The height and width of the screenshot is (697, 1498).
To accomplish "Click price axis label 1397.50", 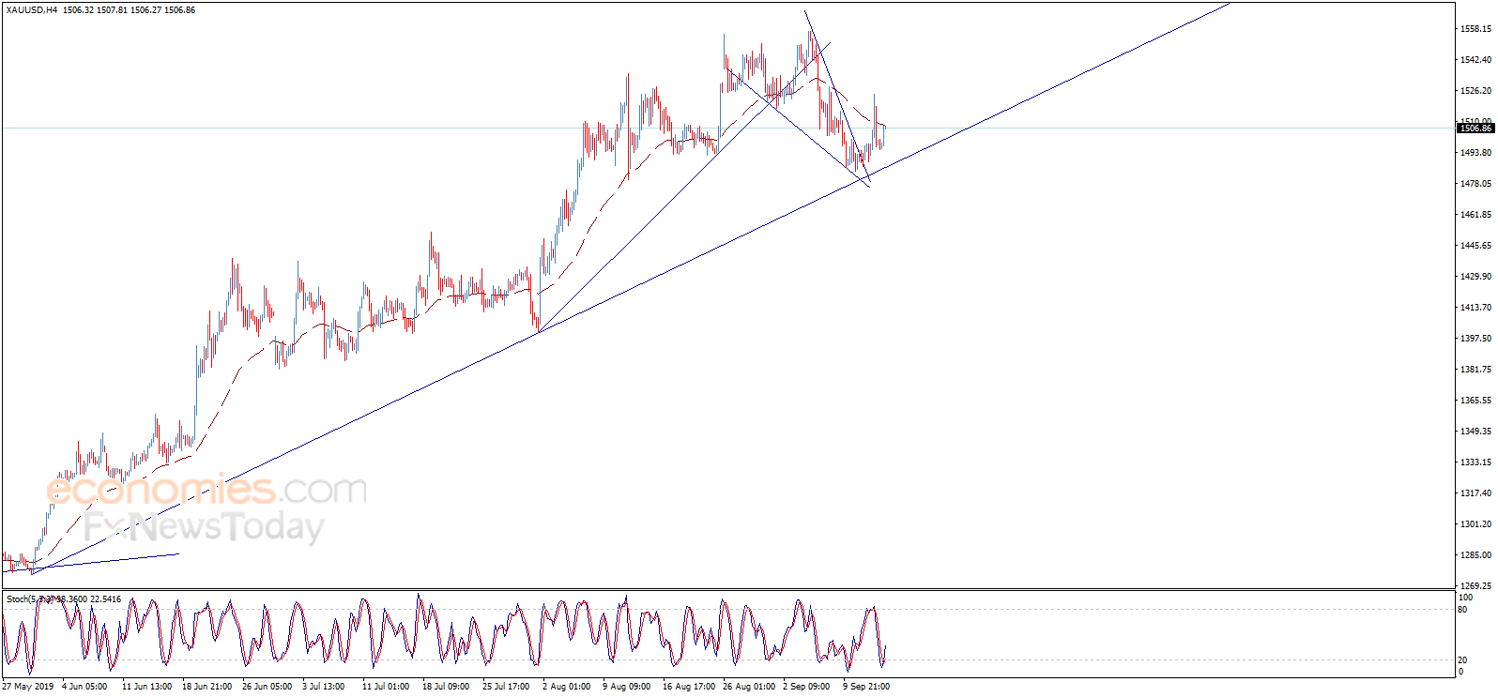I will click(x=1475, y=339).
